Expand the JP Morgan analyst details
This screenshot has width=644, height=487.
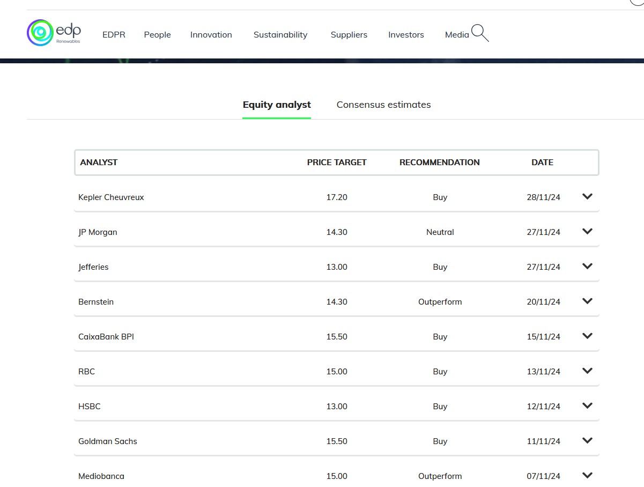tap(587, 232)
